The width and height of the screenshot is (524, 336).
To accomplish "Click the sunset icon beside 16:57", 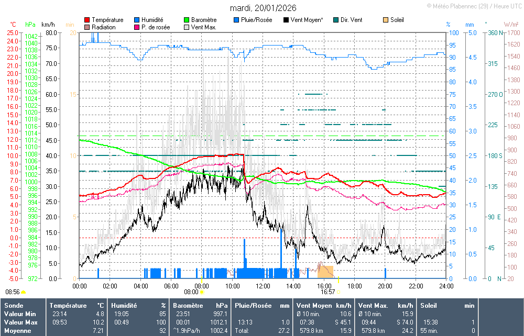I will [339, 292].
